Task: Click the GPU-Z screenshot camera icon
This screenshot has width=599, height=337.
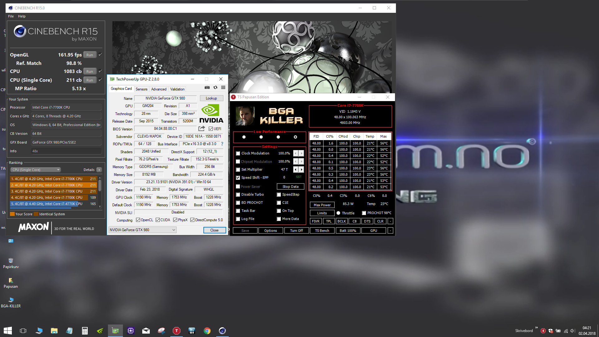Action: pos(207,88)
